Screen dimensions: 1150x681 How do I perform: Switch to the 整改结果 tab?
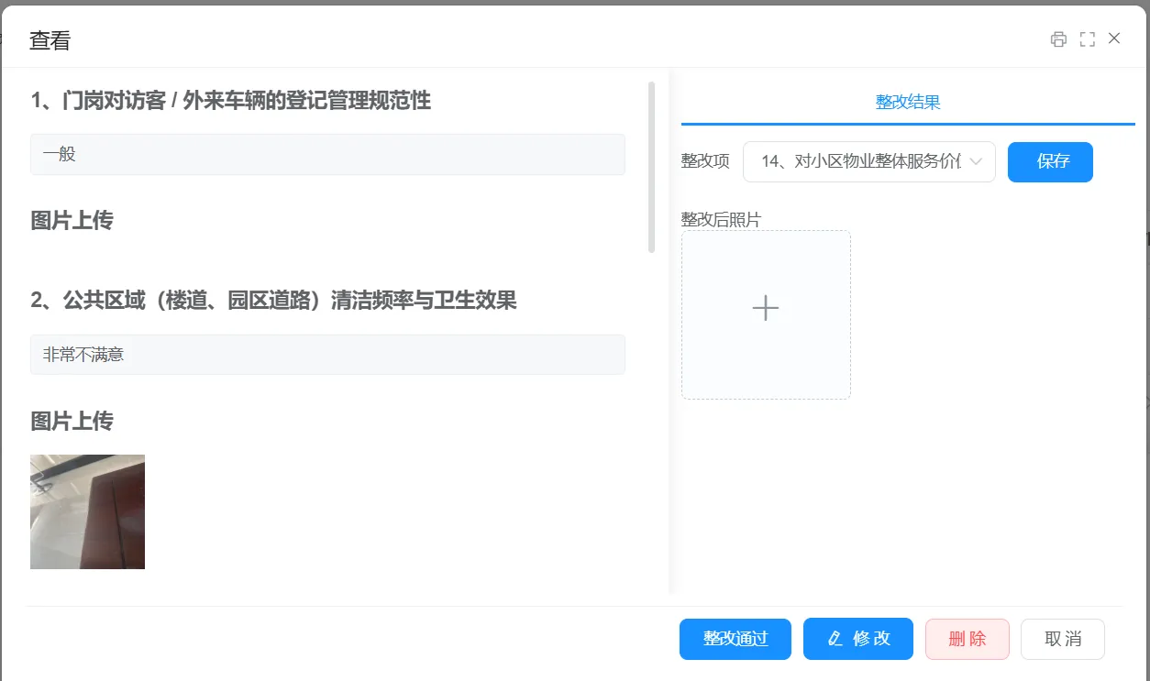(907, 102)
